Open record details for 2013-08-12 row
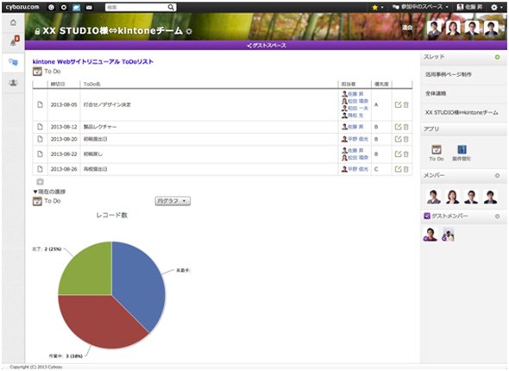The height and width of the screenshot is (371, 509). [x=40, y=127]
